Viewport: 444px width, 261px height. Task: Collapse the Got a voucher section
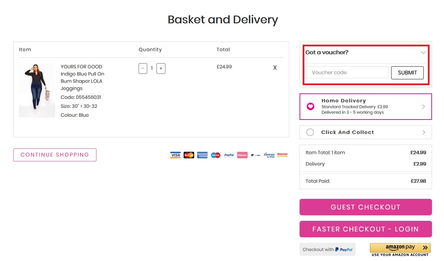(423, 53)
